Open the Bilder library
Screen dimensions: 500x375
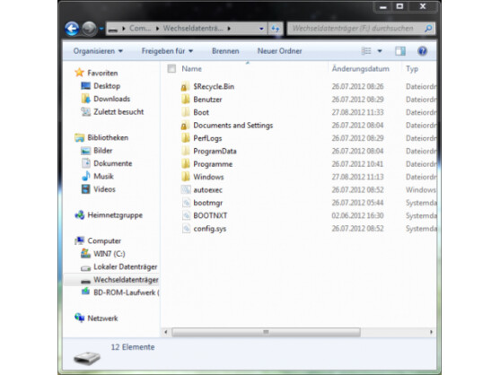[x=102, y=151]
